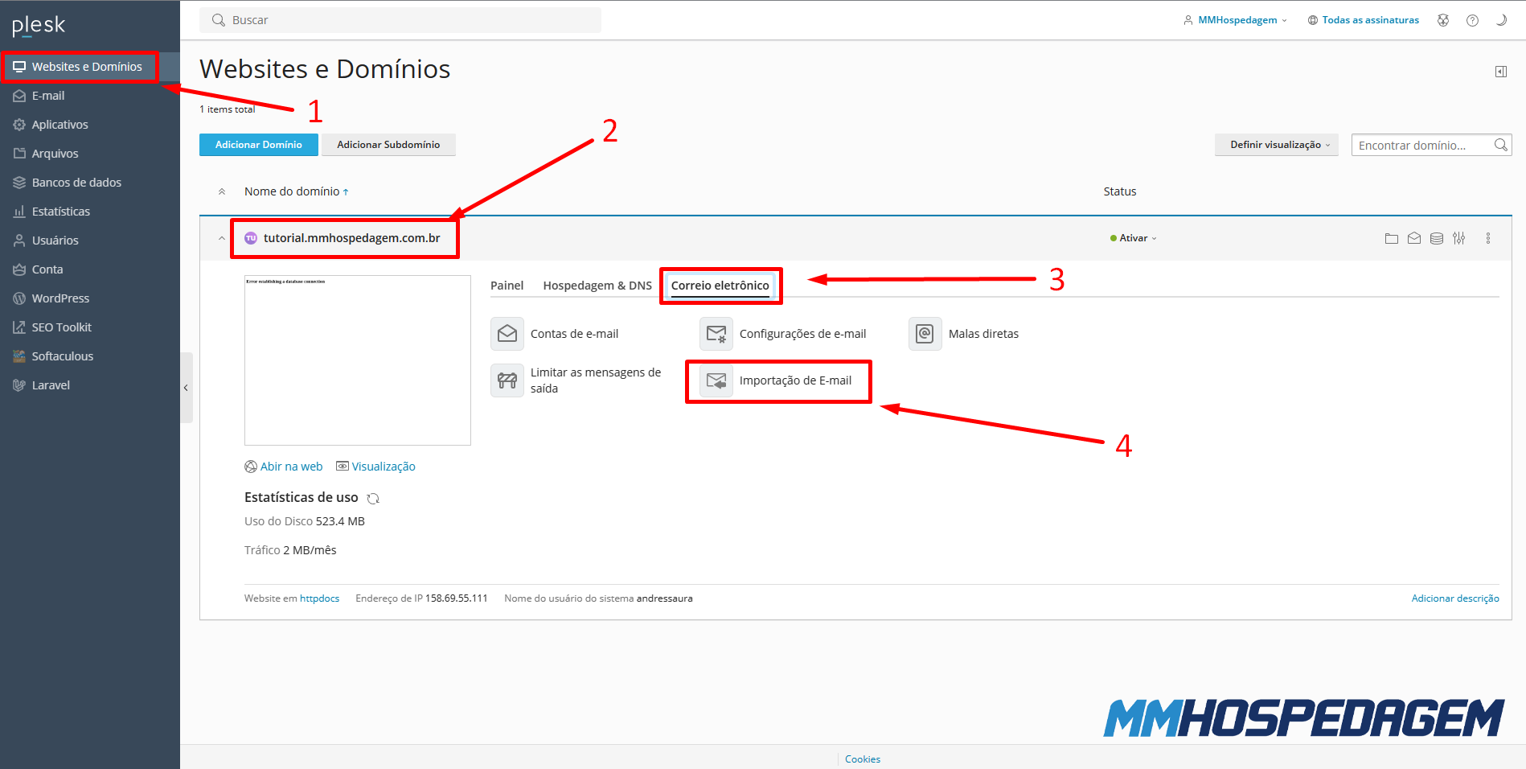The width and height of the screenshot is (1526, 769).
Task: Switch to the Painel tab
Action: pos(507,286)
